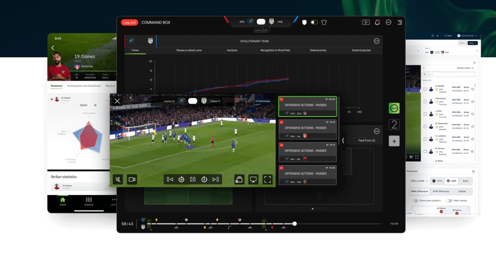The height and width of the screenshot is (256, 496).
Task: Check the D. Cannavaro event checkbox
Action: pyautogui.click(x=425, y=126)
